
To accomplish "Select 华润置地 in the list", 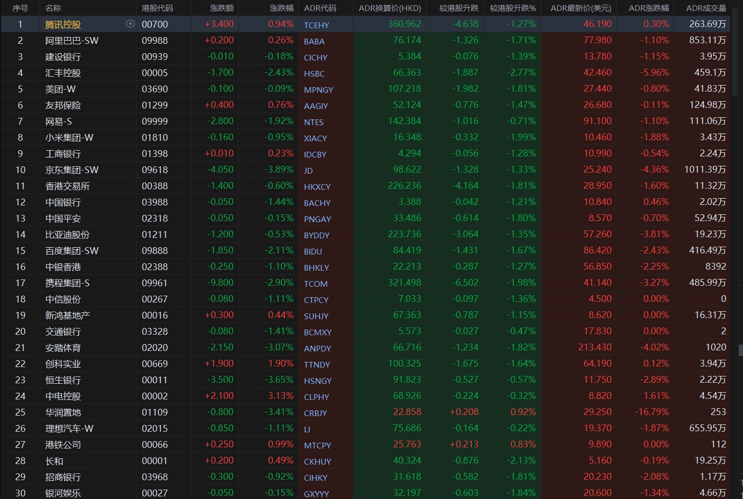I will (63, 412).
